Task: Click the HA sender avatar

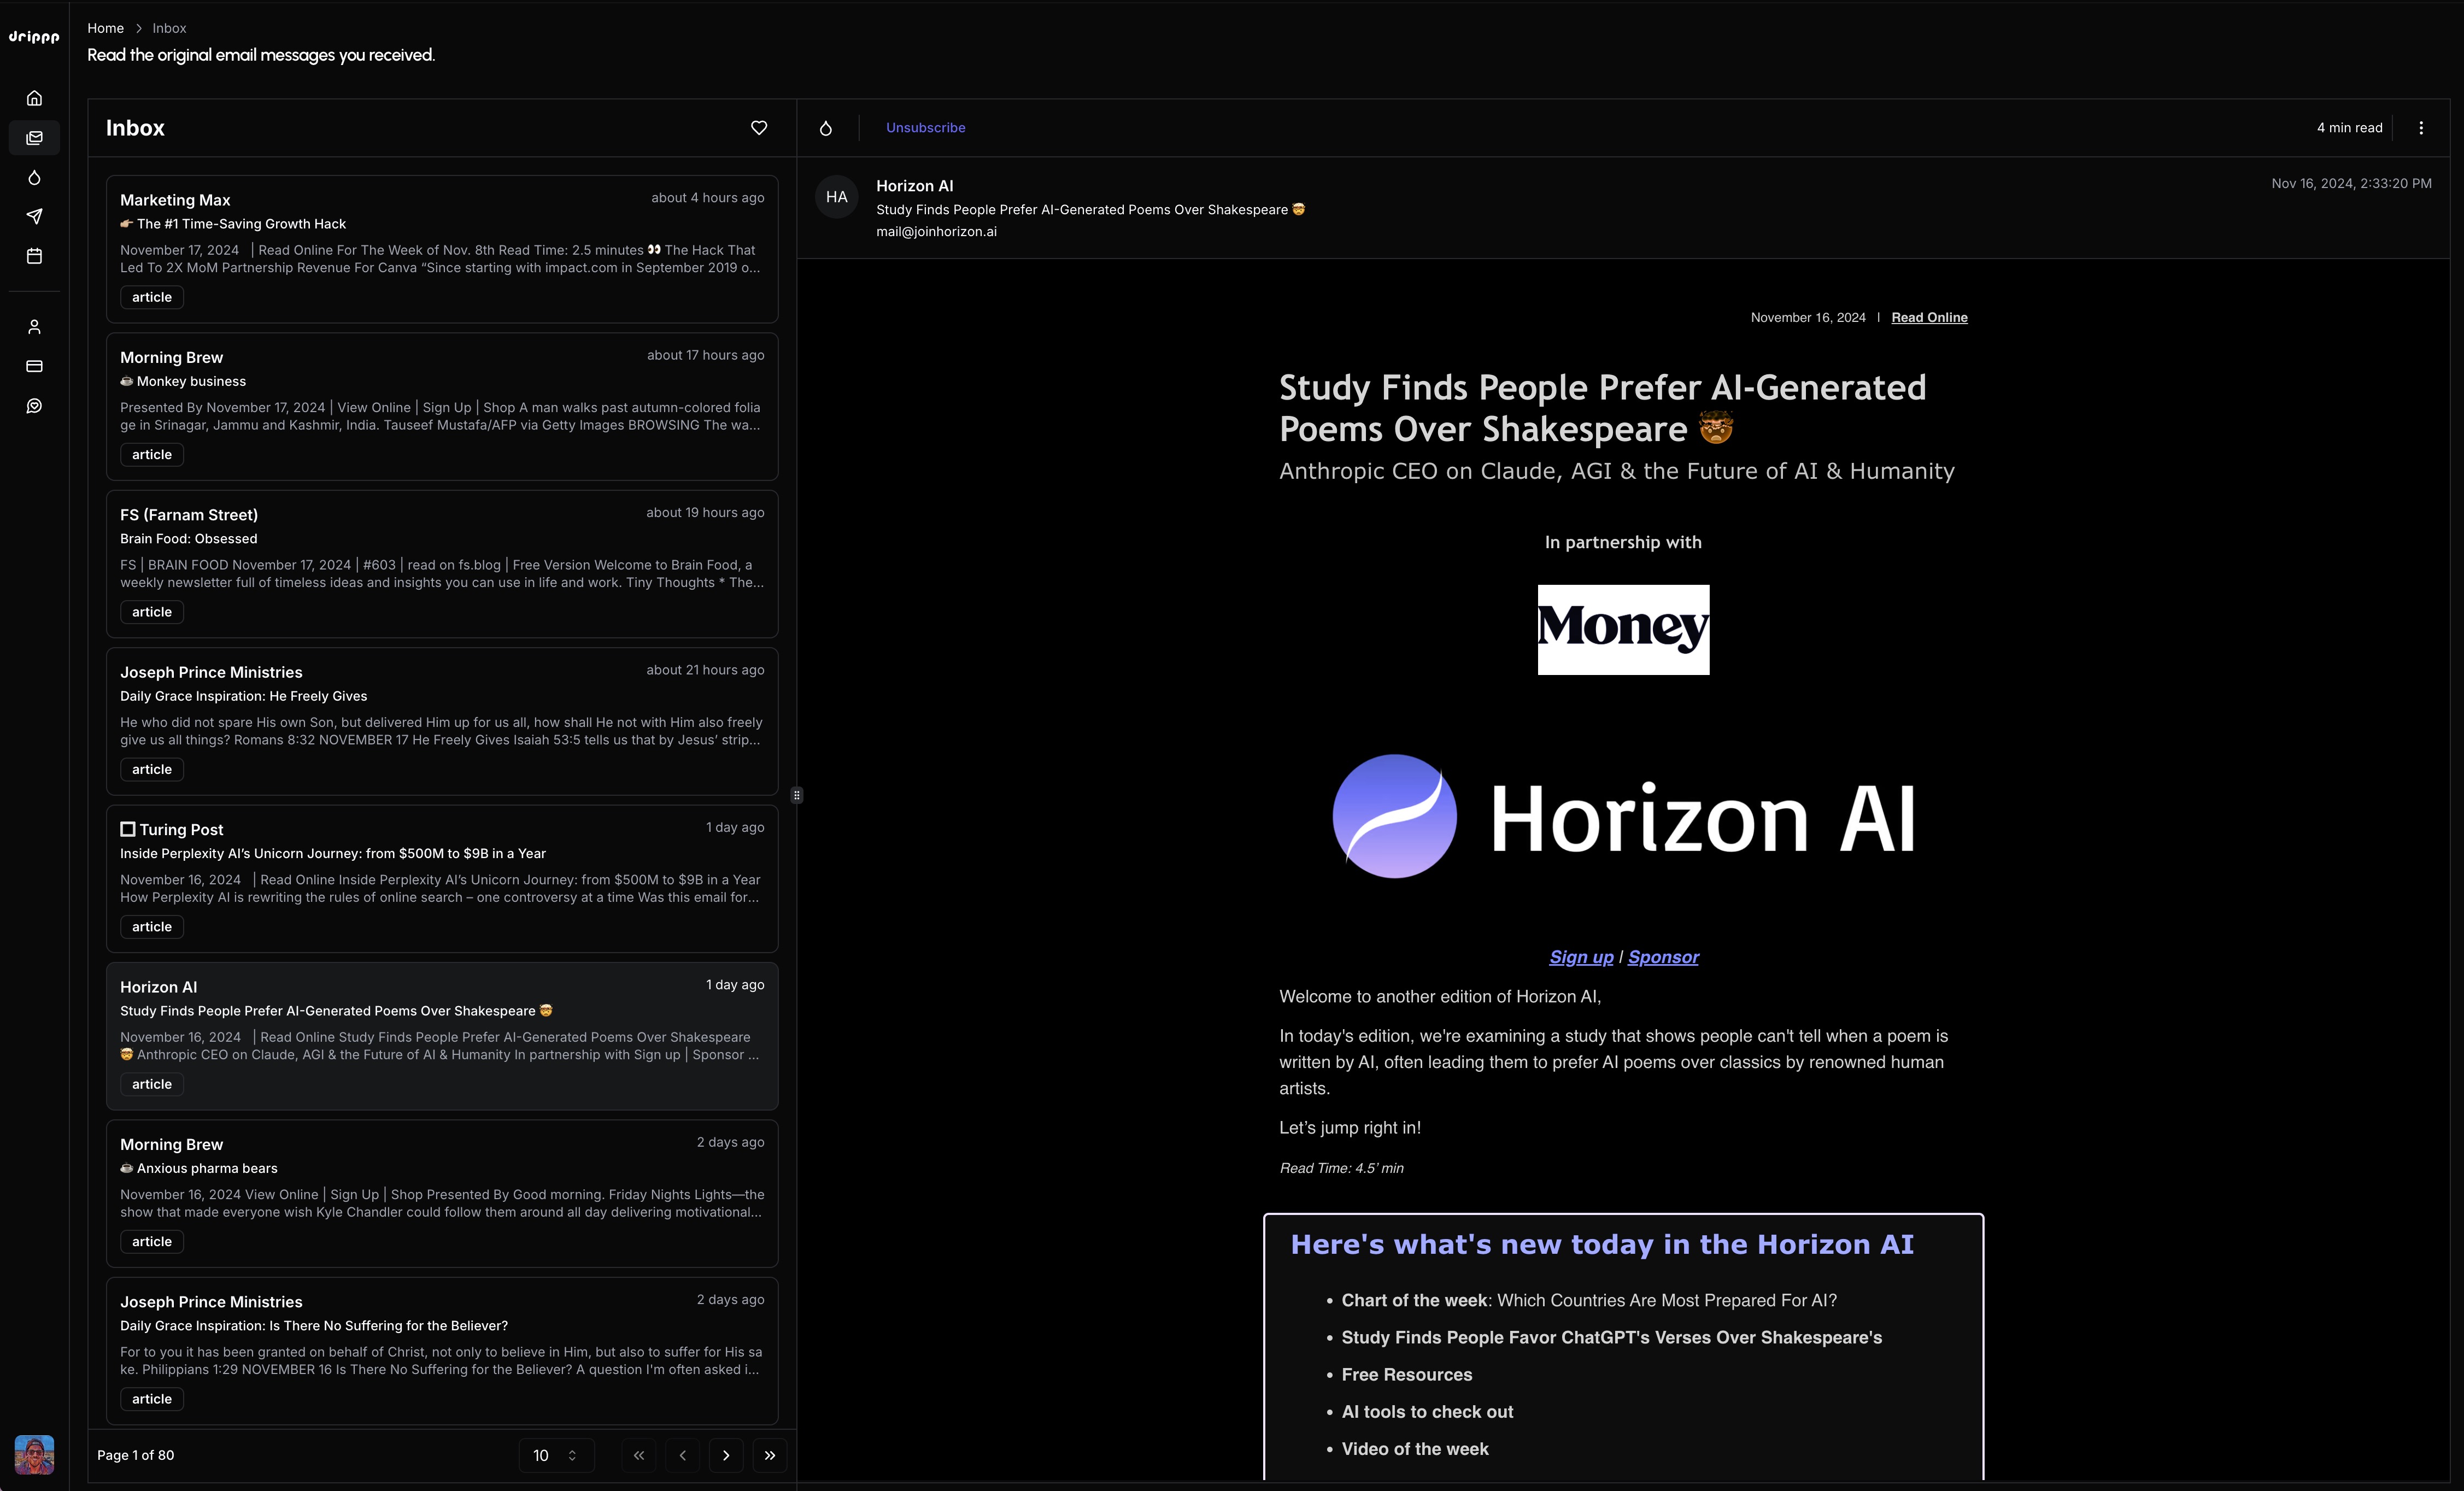Action: 837,197
